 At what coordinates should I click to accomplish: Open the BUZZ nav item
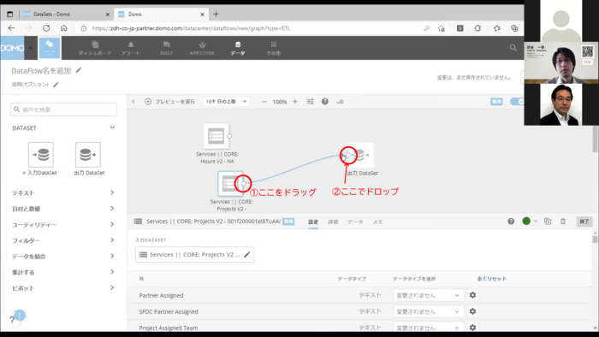pyautogui.click(x=166, y=49)
